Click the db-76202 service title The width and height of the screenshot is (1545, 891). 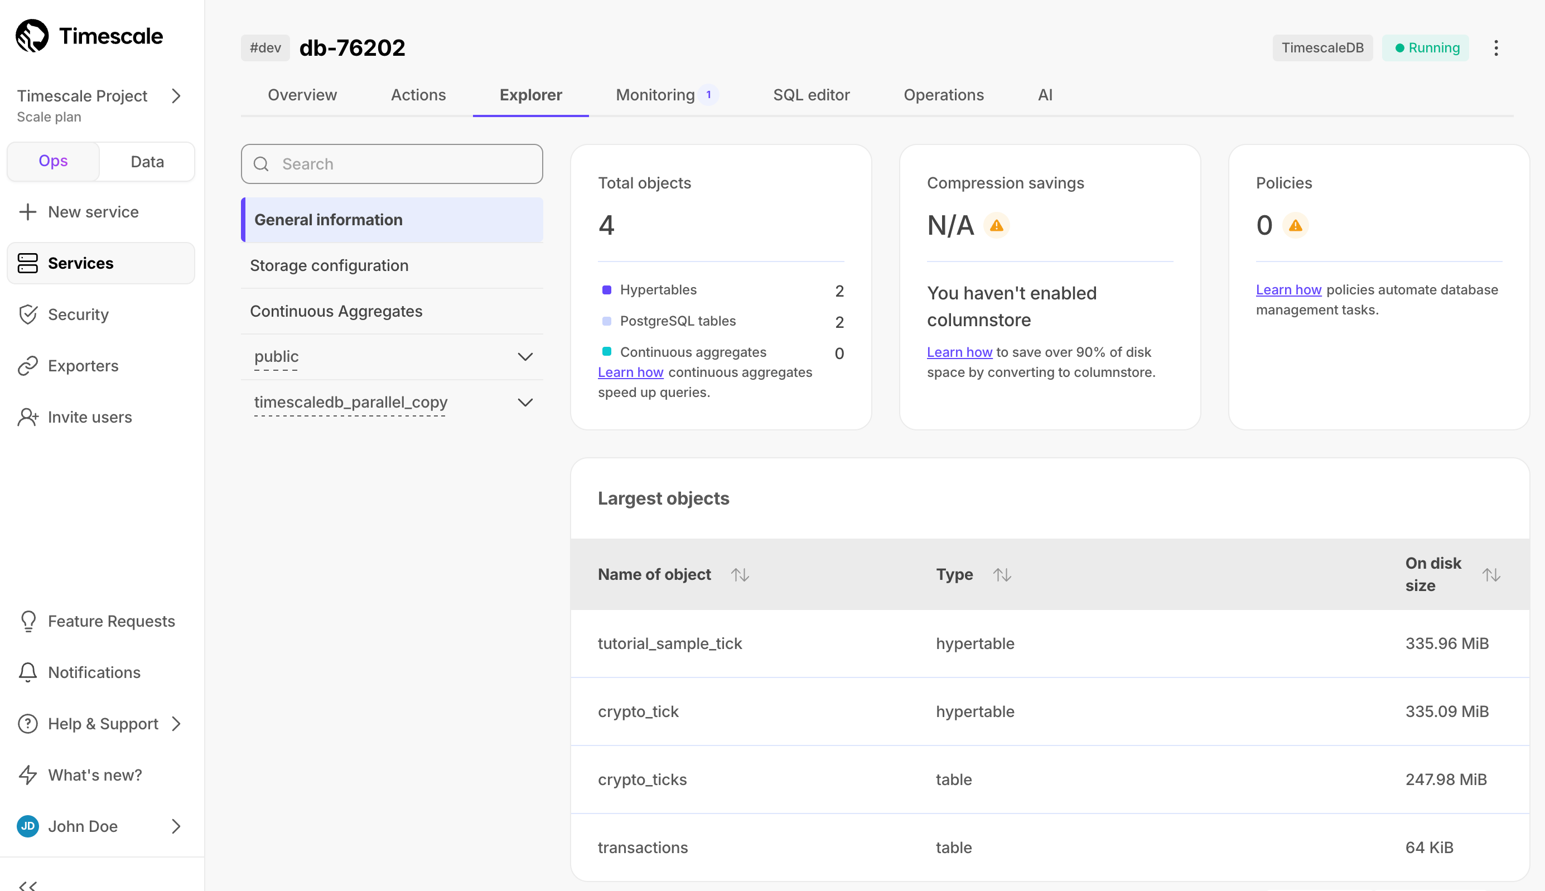coord(352,48)
